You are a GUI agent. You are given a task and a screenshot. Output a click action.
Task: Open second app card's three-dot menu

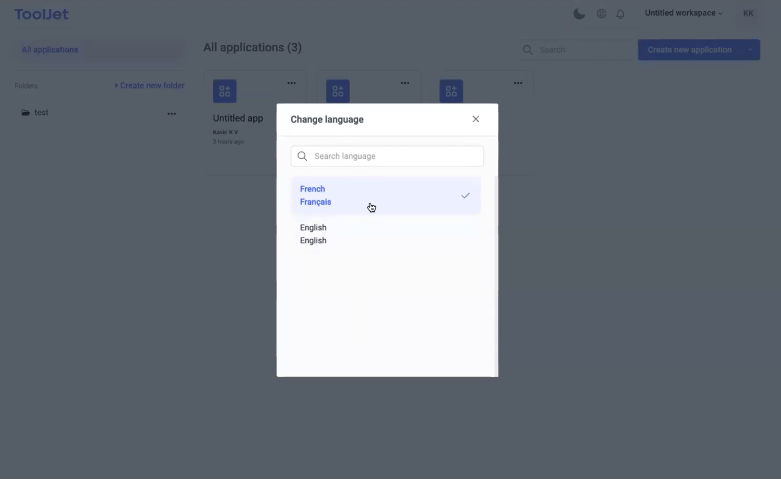point(405,83)
